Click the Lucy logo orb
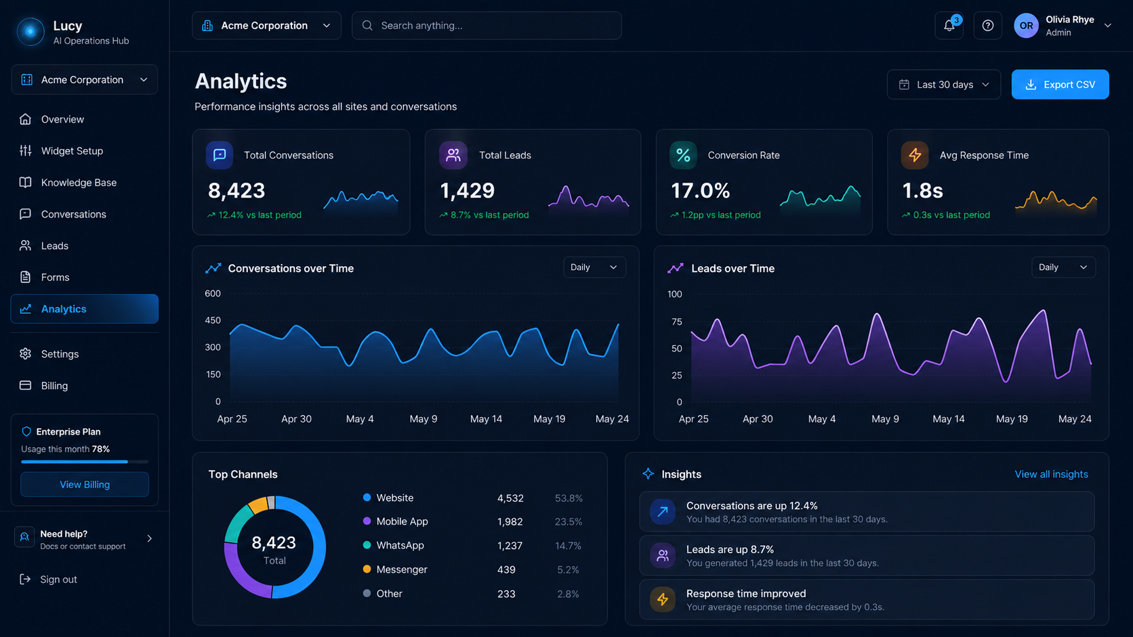This screenshot has height=637, width=1133. coord(30,31)
